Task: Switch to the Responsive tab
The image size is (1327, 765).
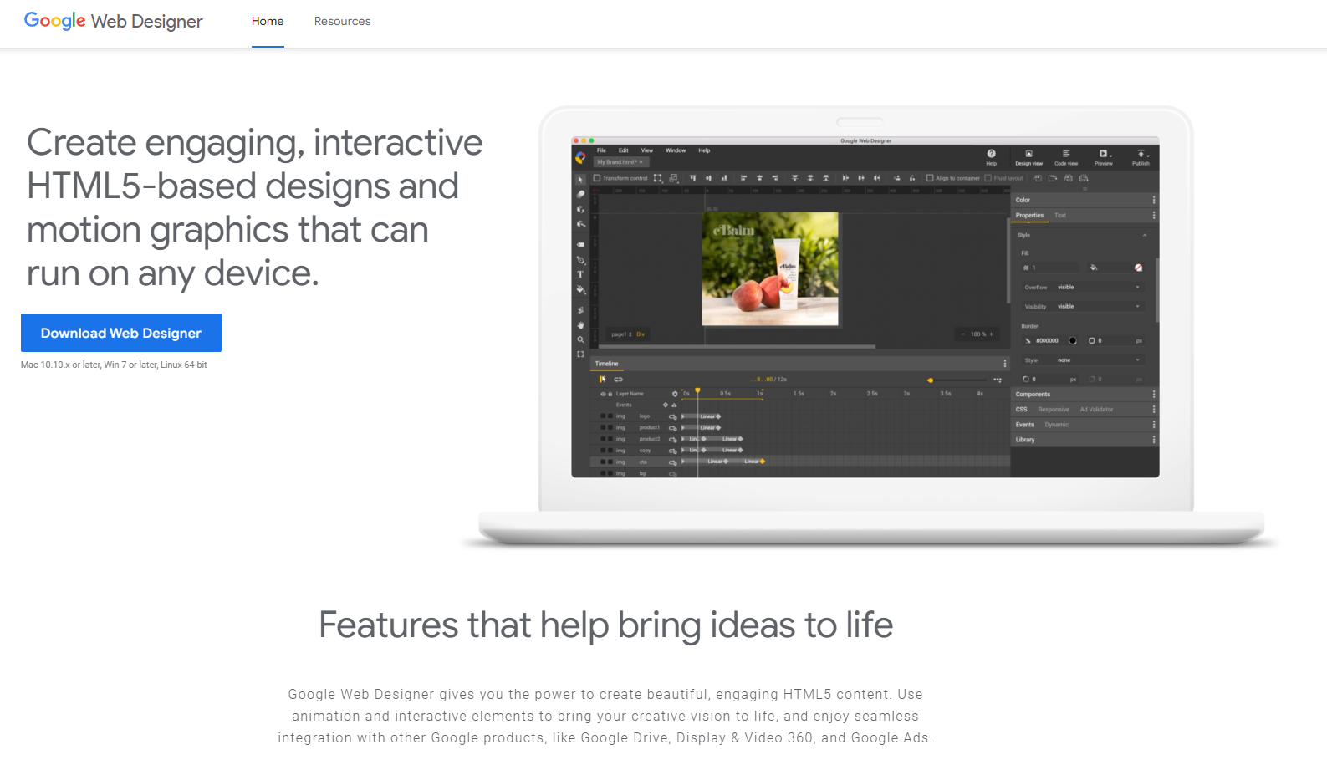Action: coord(1054,410)
